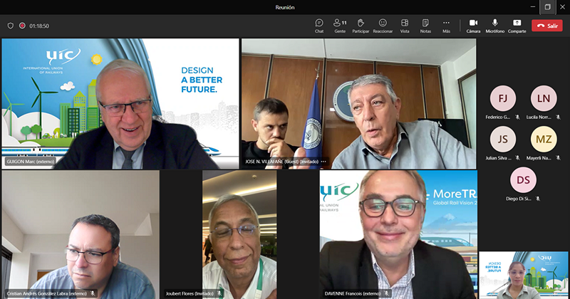Open the Reaccionar emoji reactions
Viewport: 570px width, 299px height.
pyautogui.click(x=383, y=25)
